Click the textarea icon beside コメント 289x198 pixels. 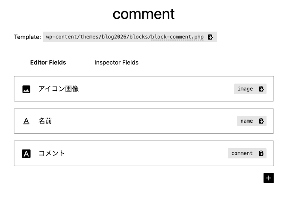click(x=27, y=154)
